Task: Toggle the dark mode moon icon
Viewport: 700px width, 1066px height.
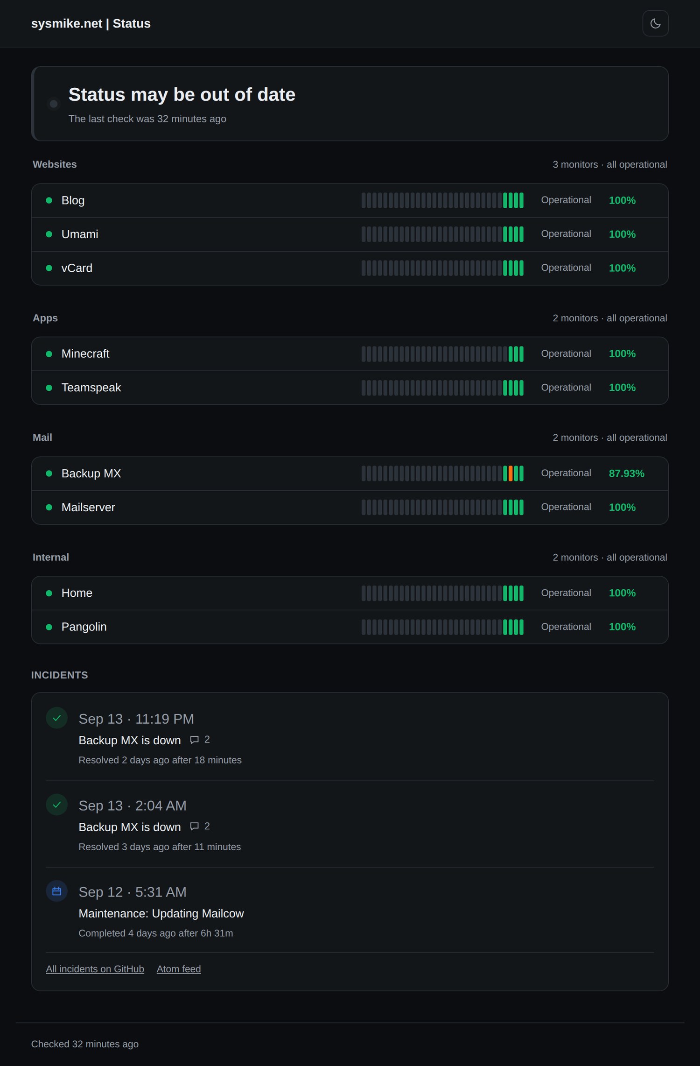Action: [x=655, y=23]
